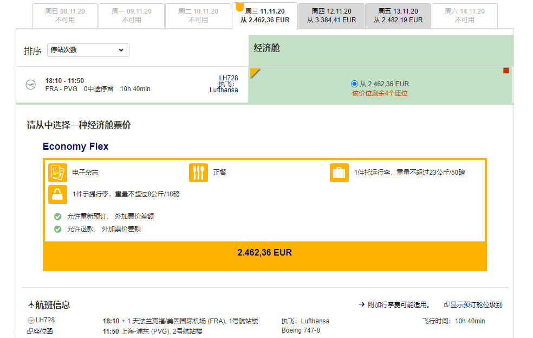This screenshot has width=533, height=338.
Task: Click the FRA - PVG route text
Action: [61, 89]
